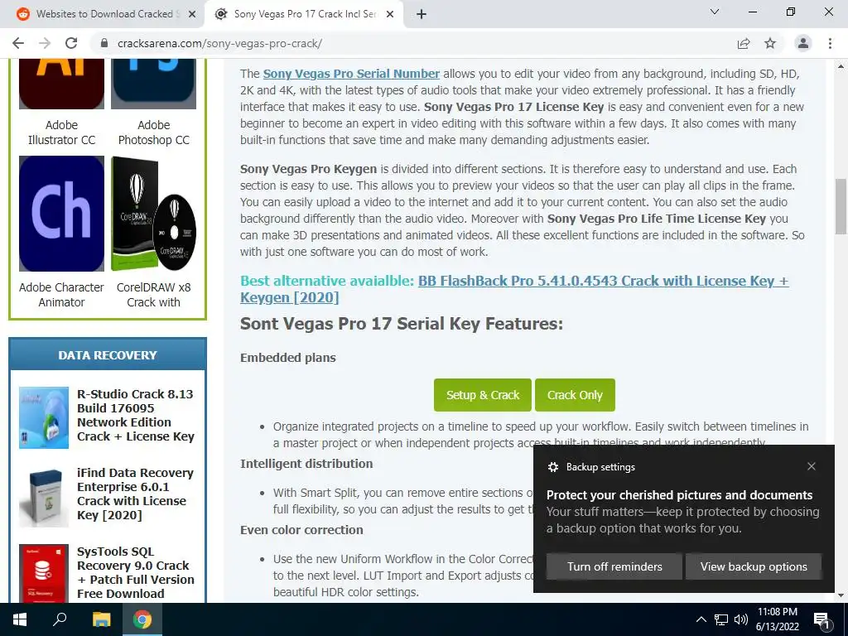Click the Backup settings gear icon
The height and width of the screenshot is (636, 848).
(552, 467)
